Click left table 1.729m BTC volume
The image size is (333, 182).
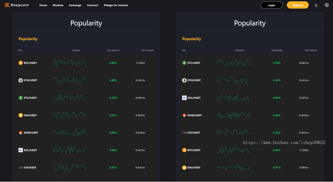140,63
